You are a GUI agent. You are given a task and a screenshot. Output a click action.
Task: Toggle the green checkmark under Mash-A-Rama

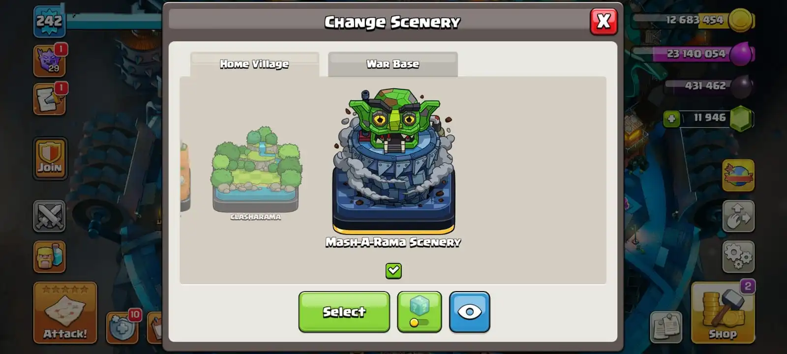pyautogui.click(x=393, y=270)
